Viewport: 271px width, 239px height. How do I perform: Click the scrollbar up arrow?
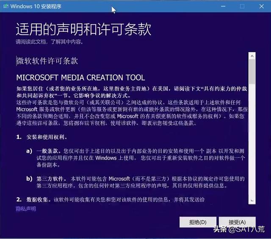pyautogui.click(x=252, y=56)
